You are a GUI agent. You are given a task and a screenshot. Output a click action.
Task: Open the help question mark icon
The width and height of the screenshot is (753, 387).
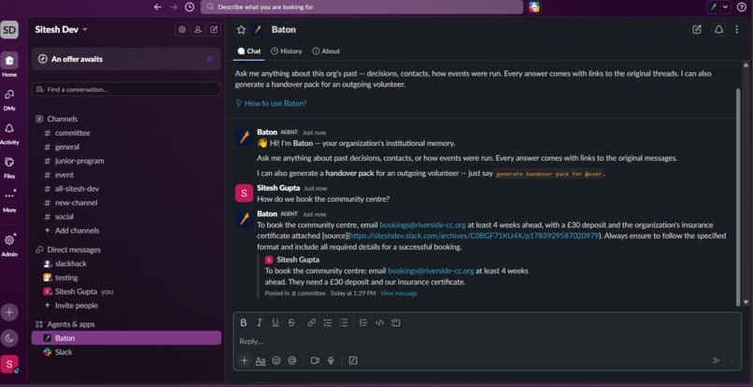click(744, 7)
